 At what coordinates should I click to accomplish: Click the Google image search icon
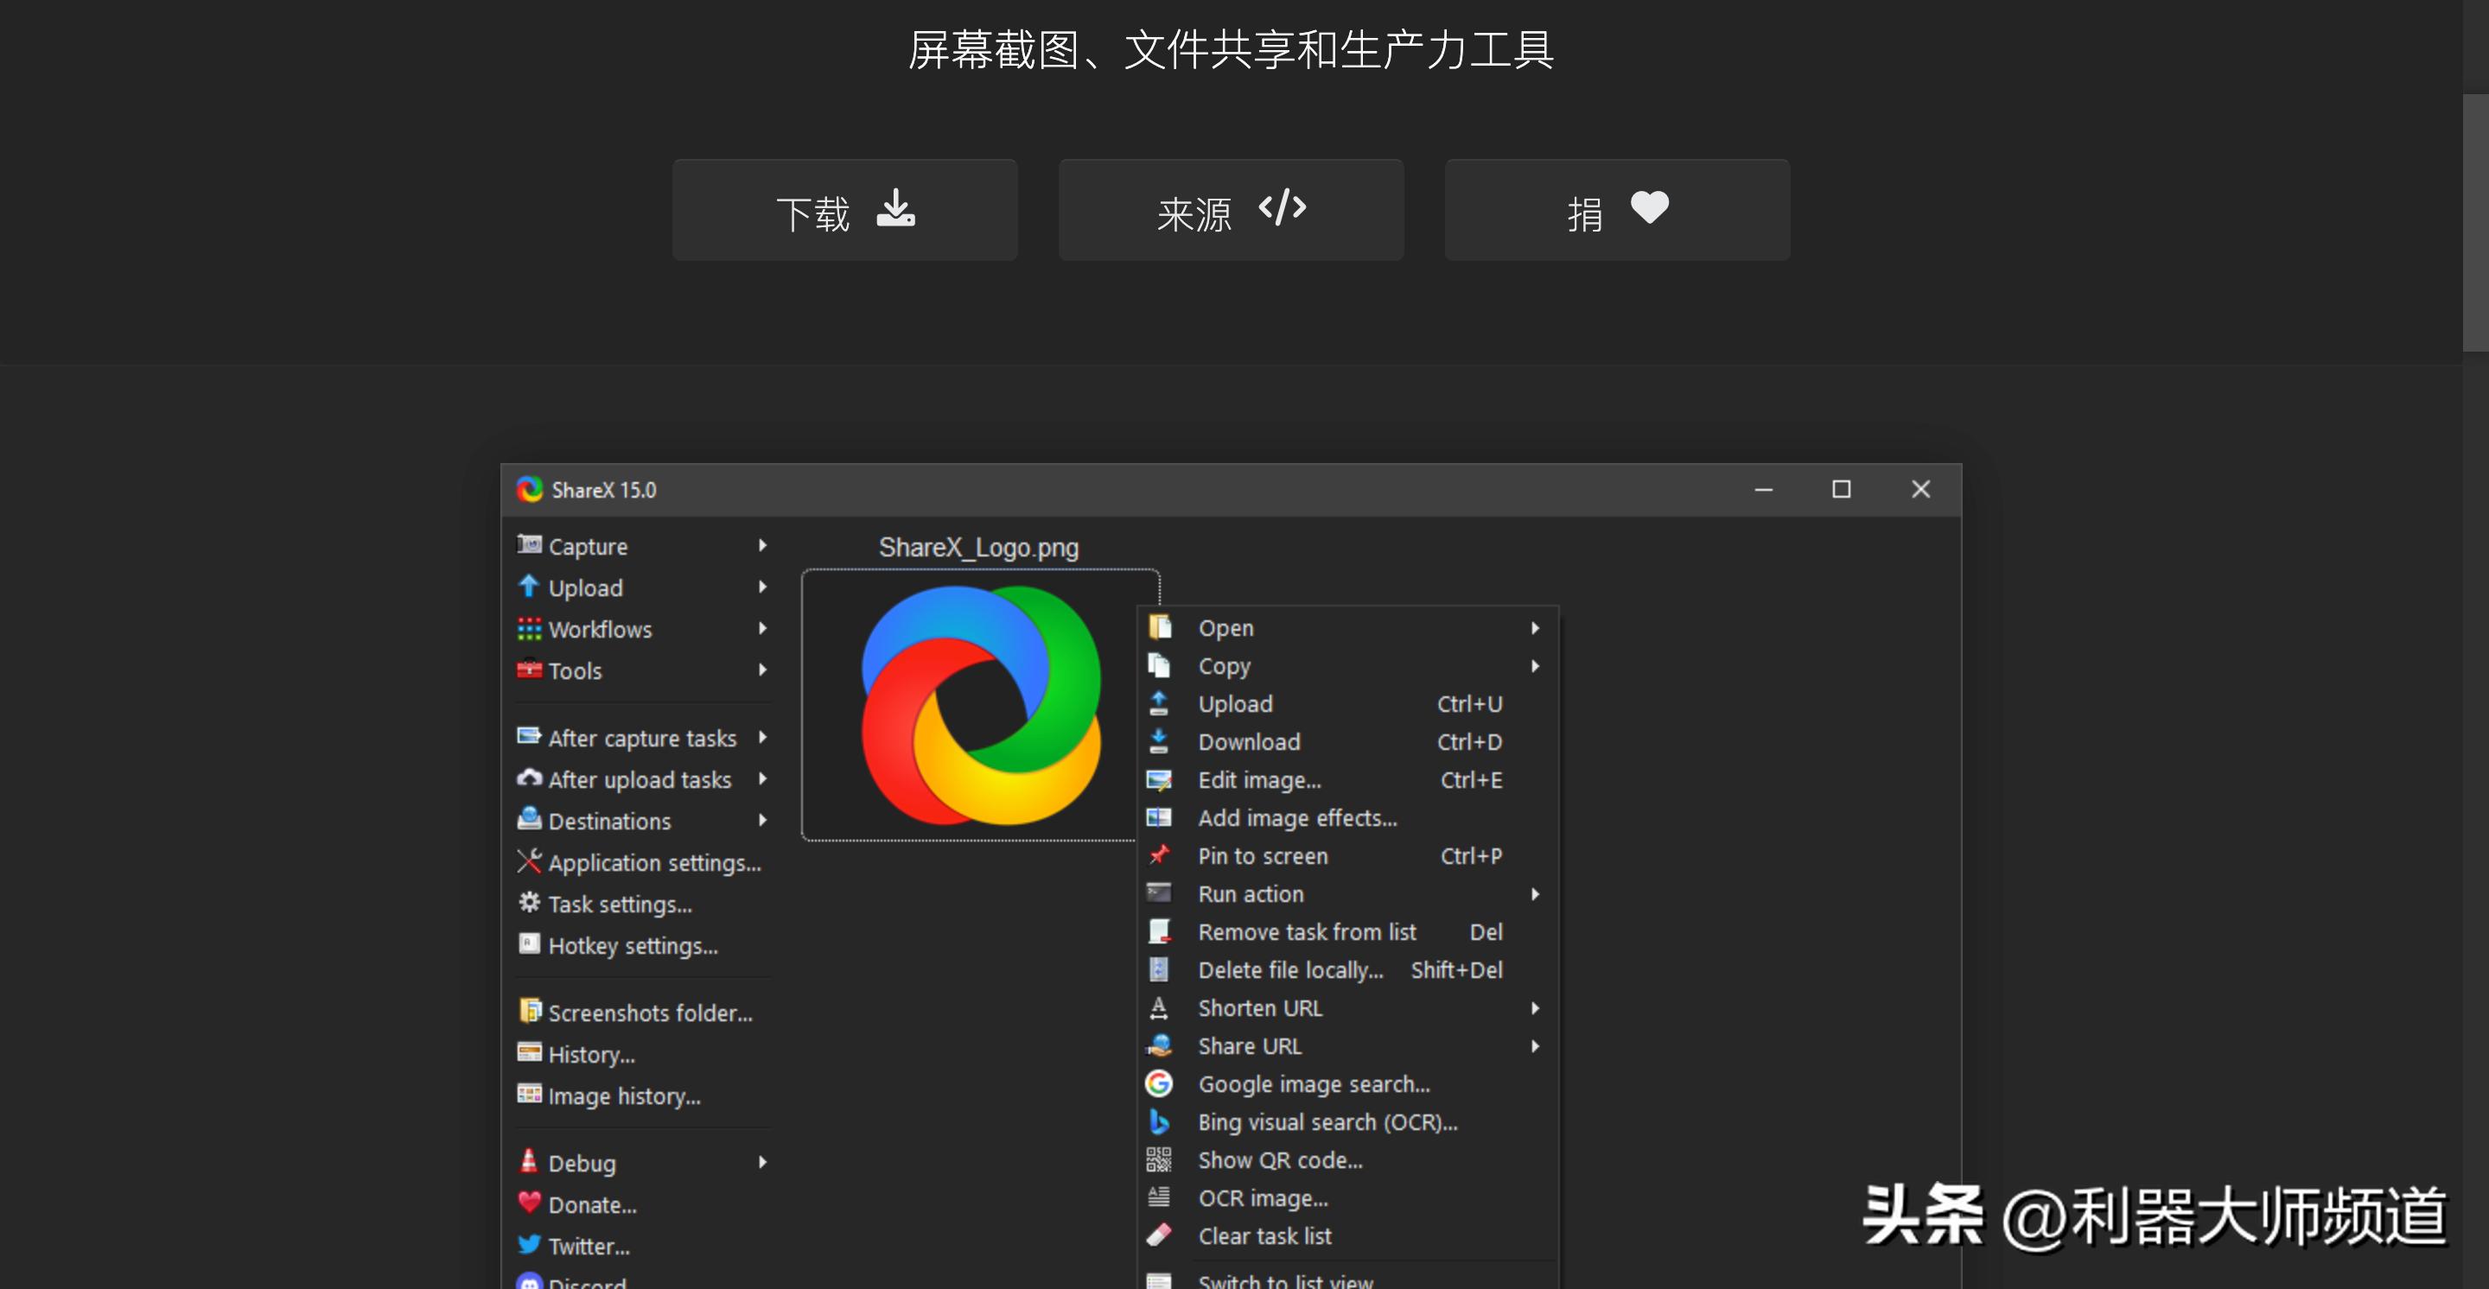click(x=1158, y=1083)
